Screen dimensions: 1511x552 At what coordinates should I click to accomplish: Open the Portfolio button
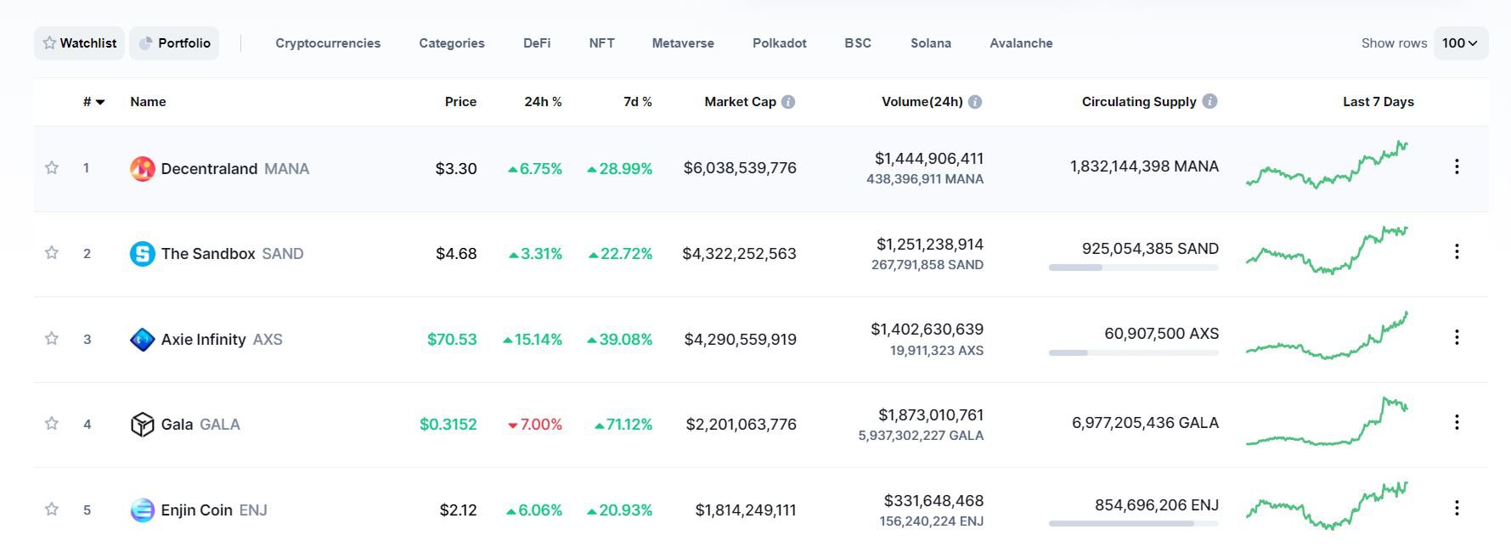click(x=174, y=43)
